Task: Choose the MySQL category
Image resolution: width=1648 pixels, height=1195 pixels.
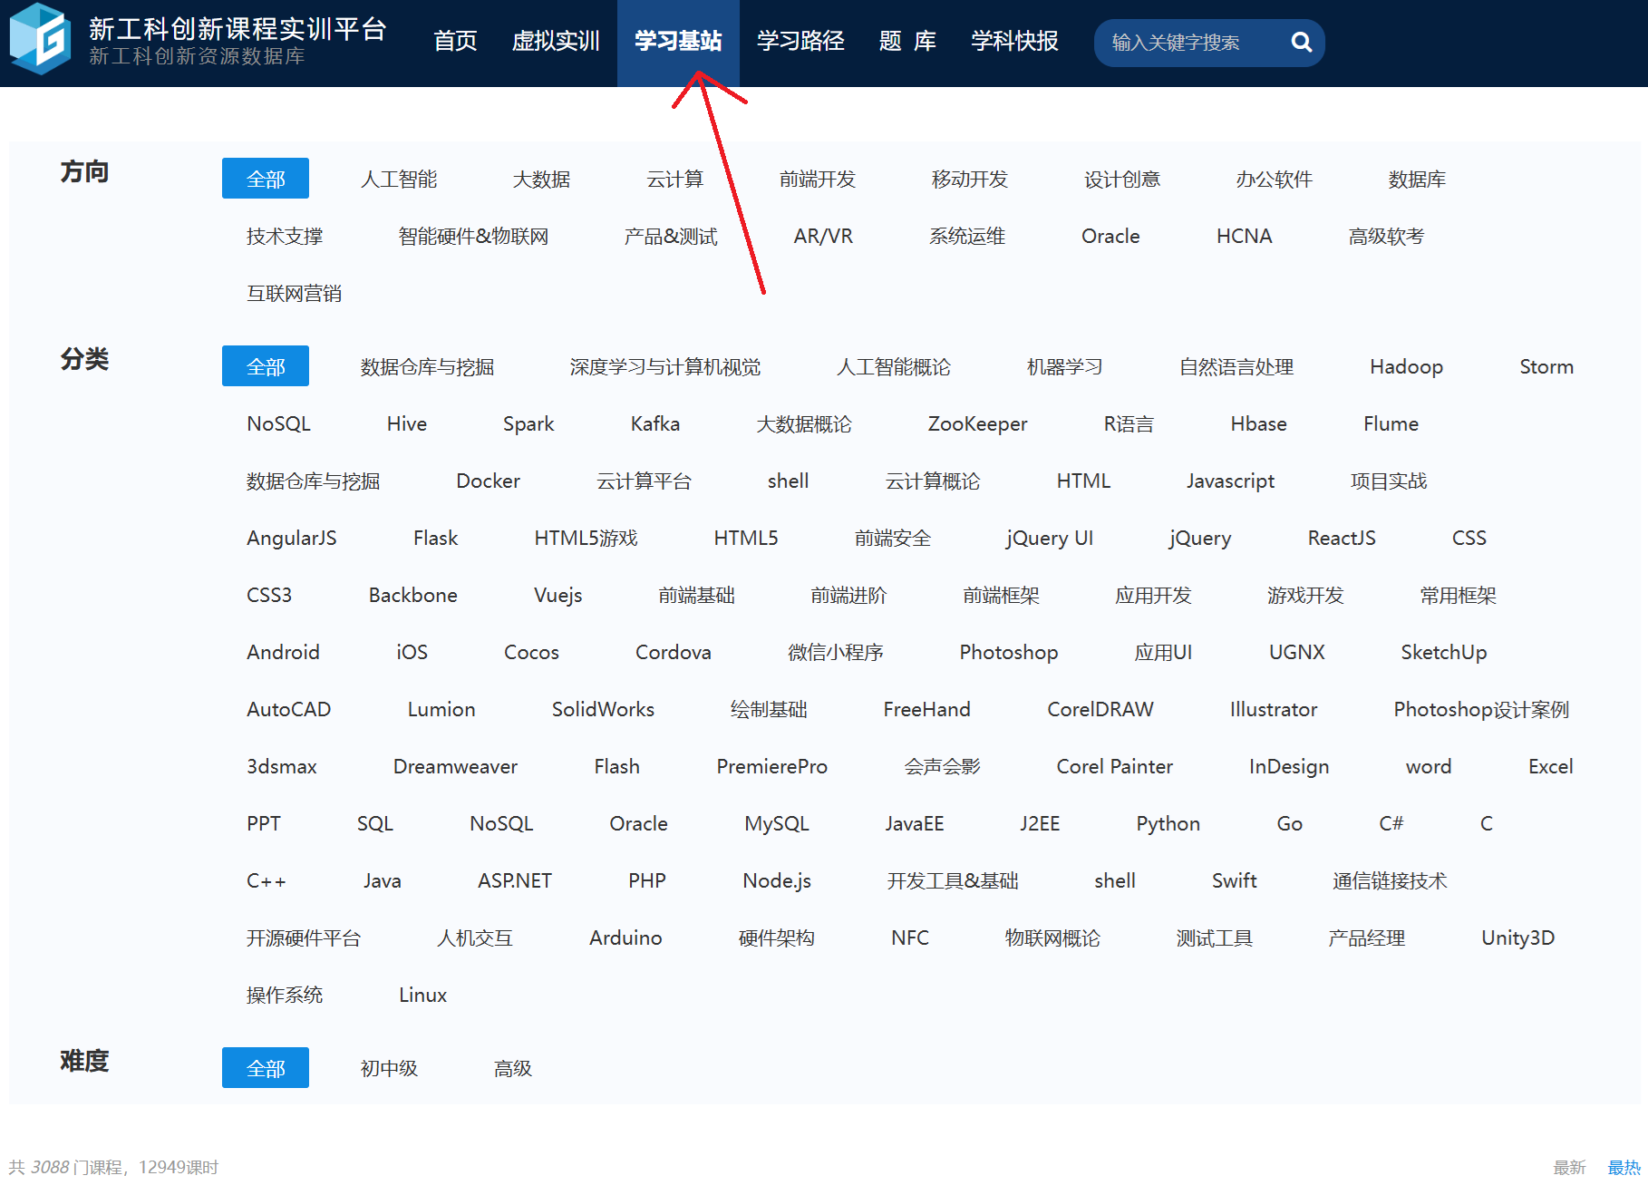Action: point(776,823)
